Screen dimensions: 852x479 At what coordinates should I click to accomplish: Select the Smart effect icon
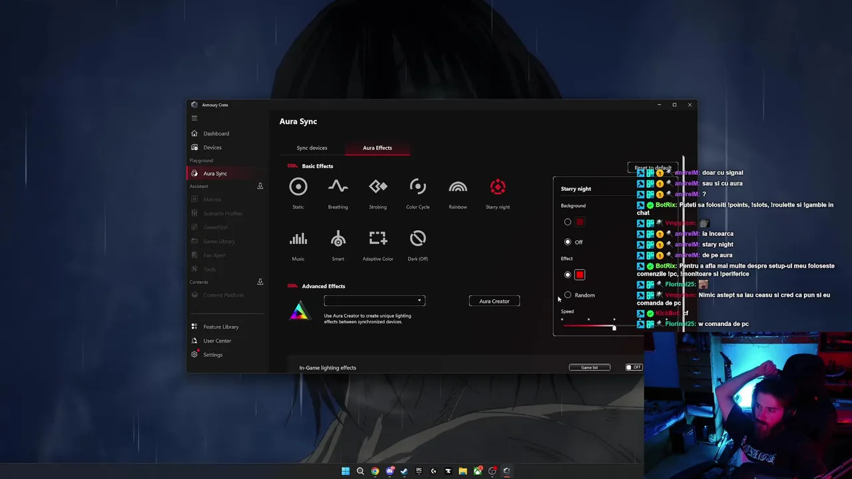coord(338,239)
